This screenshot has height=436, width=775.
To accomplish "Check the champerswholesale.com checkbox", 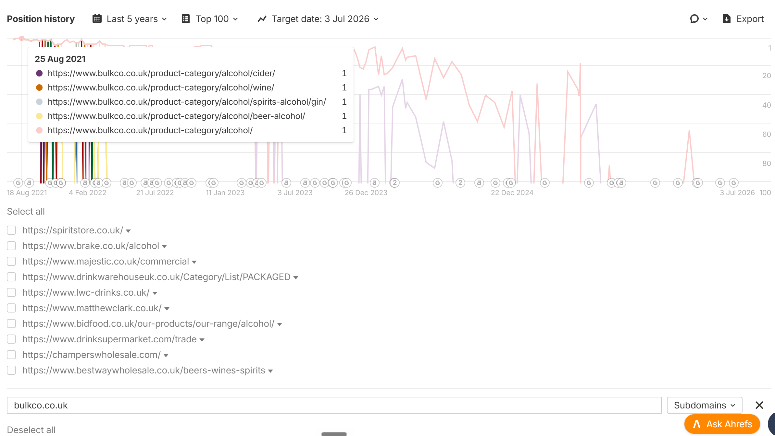I will click(11, 355).
